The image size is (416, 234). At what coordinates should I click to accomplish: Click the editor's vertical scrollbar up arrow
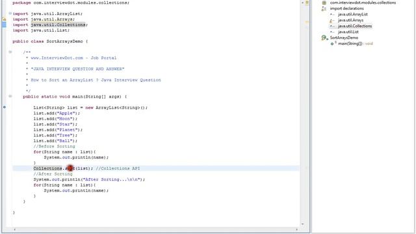coord(302,3)
